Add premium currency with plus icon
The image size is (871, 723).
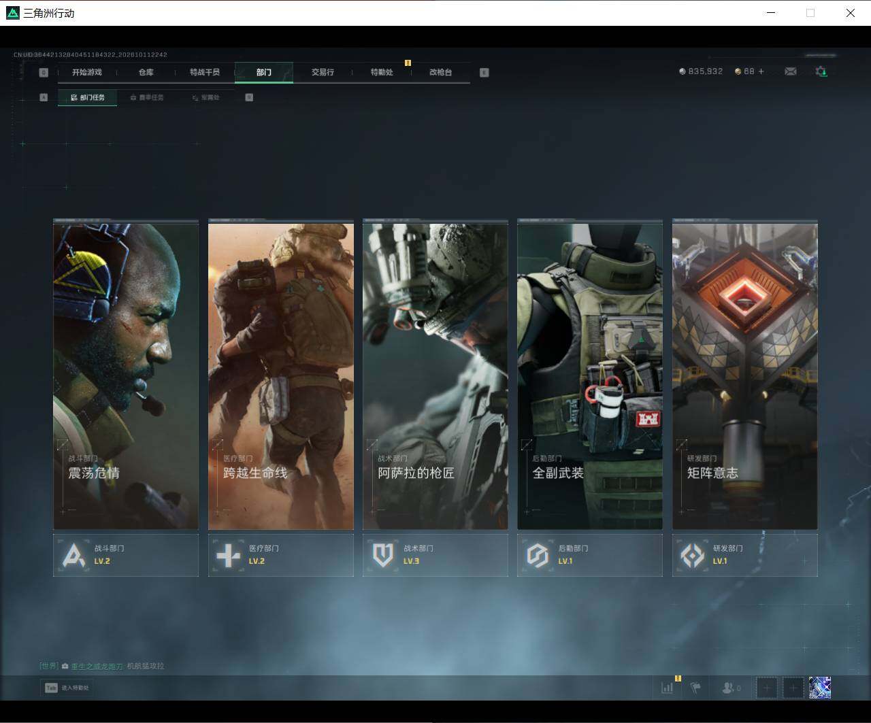(761, 71)
